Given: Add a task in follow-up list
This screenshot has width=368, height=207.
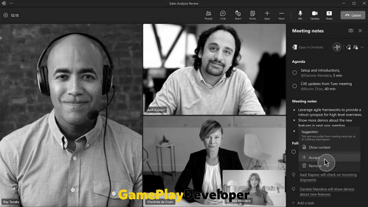Looking at the screenshot, I should 303,203.
